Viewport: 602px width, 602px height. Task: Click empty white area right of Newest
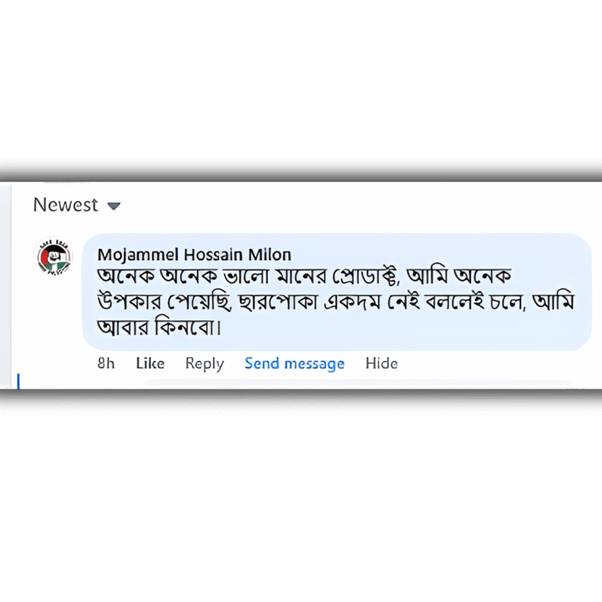tap(353, 205)
